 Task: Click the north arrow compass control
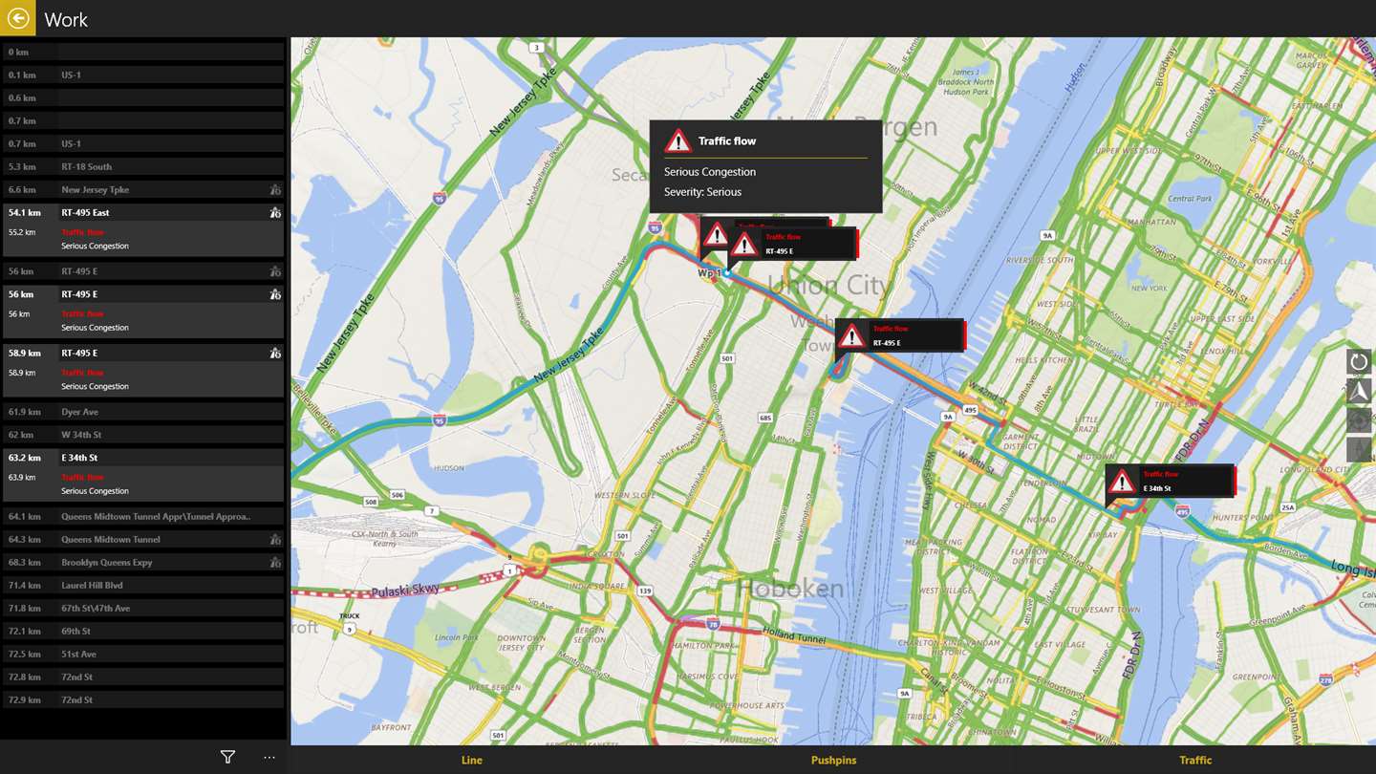click(x=1359, y=391)
